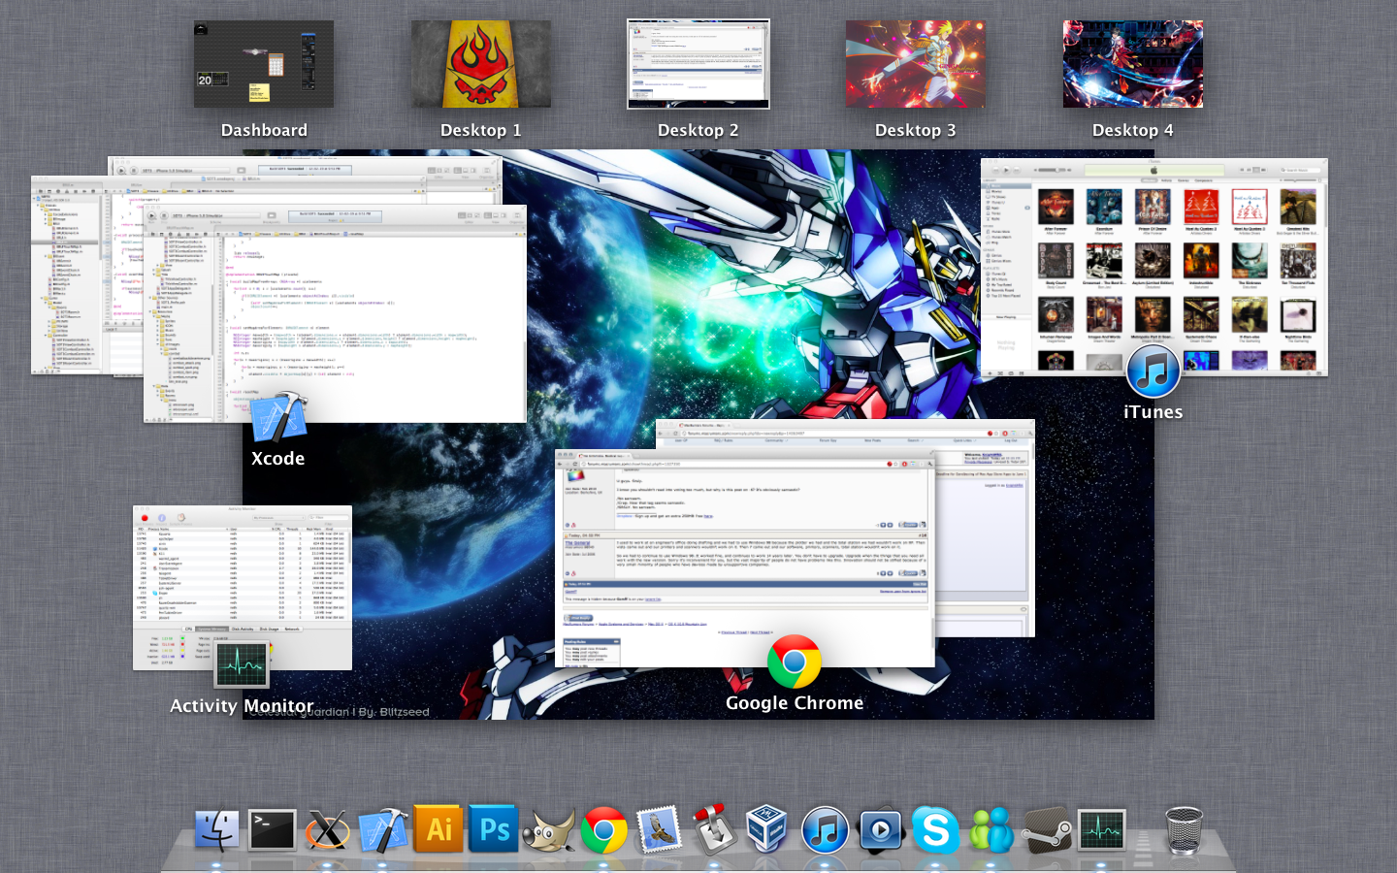Viewport: 1397px width, 873px height.
Task: Click the Xcode hammer badge on window group
Action: [278, 418]
